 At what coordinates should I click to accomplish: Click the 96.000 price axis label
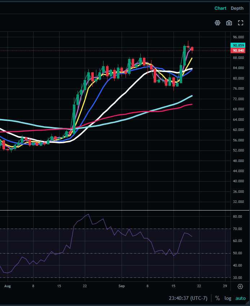coord(238,37)
